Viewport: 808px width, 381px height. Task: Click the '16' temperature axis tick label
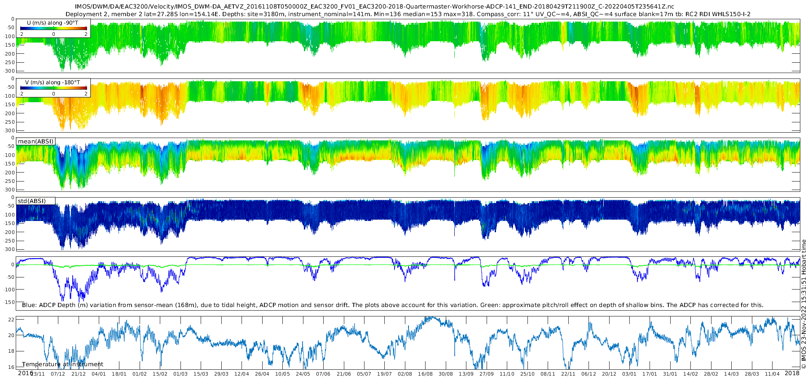click(x=12, y=367)
